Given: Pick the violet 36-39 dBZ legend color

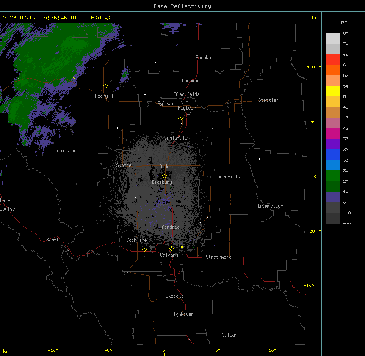Looking at the screenshot, I should pos(333,144).
